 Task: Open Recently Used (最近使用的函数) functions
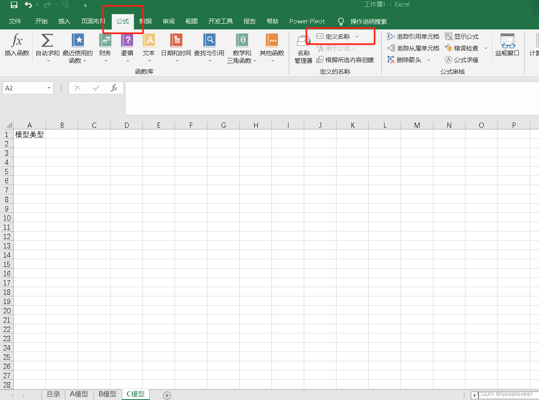click(77, 48)
